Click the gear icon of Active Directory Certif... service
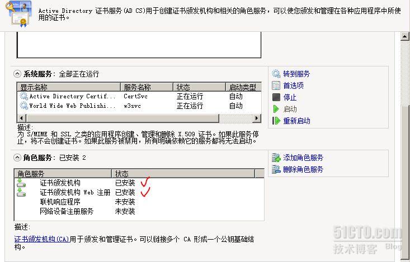This screenshot has width=410, height=262. pos(24,97)
